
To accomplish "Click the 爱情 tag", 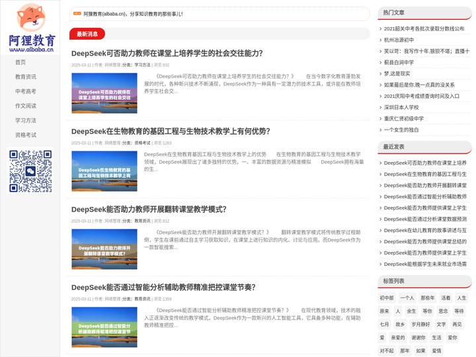I will pyautogui.click(x=436, y=351).
